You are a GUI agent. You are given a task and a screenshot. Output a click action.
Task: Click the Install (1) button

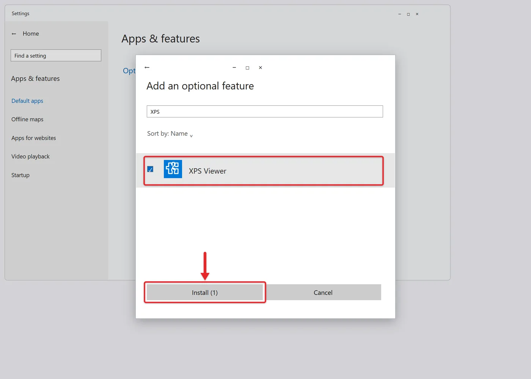205,293
